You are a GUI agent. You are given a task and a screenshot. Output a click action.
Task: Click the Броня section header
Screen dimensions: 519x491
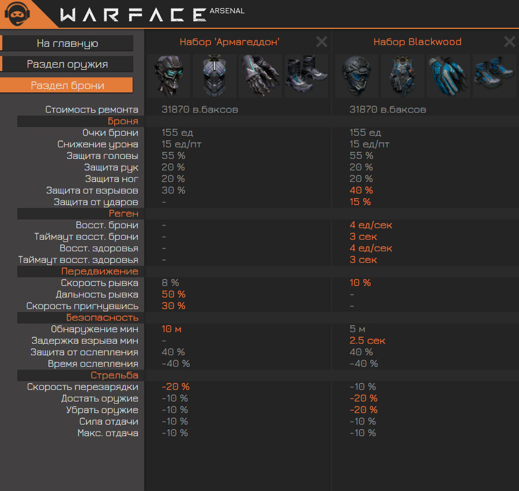123,121
